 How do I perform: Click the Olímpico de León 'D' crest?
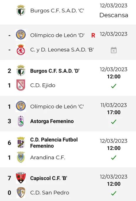click(21, 35)
